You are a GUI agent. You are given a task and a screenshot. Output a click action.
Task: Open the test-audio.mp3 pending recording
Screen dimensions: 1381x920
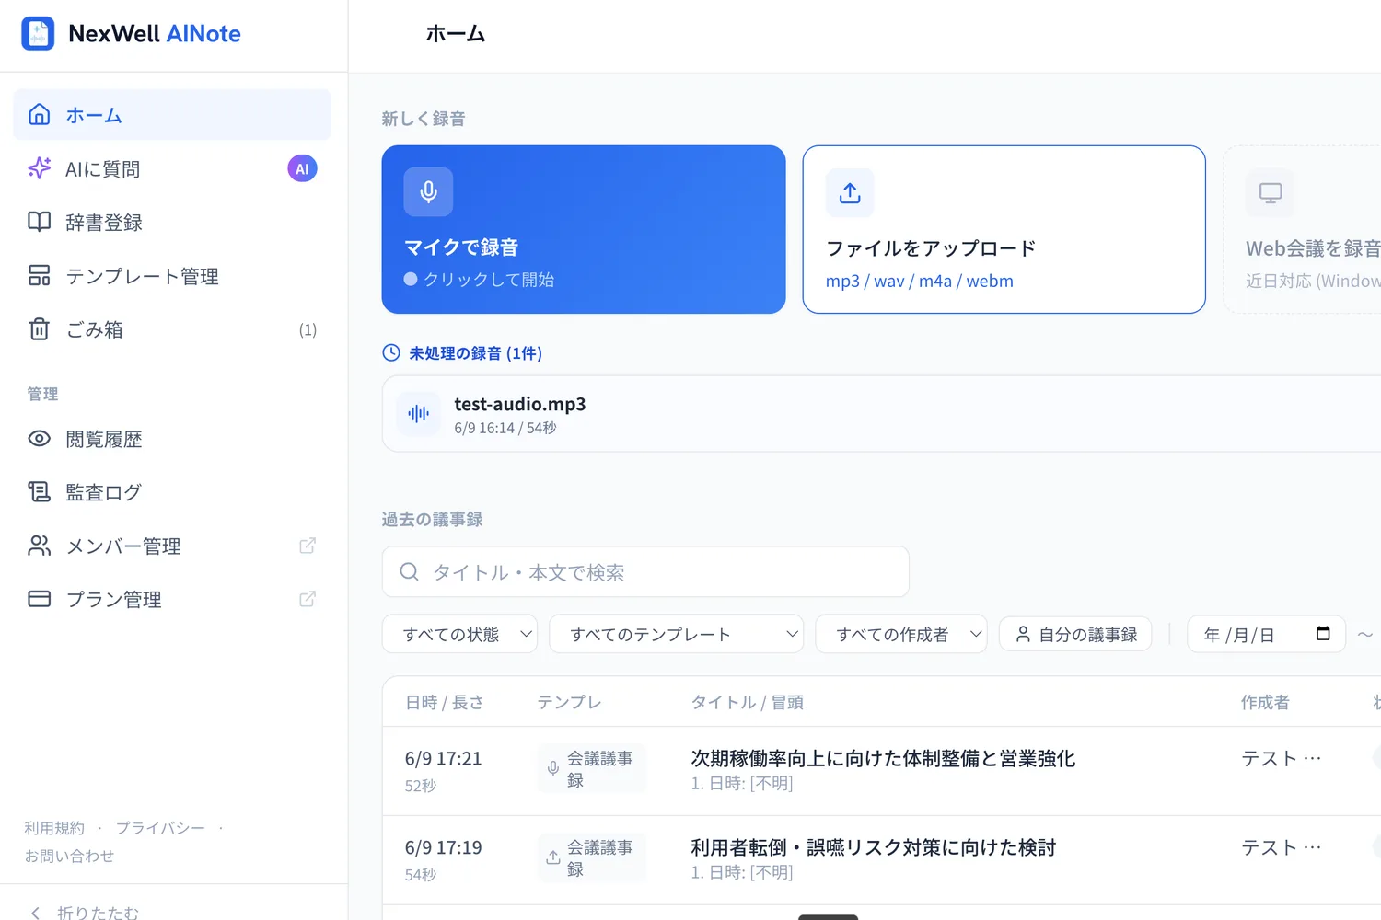[x=882, y=414]
